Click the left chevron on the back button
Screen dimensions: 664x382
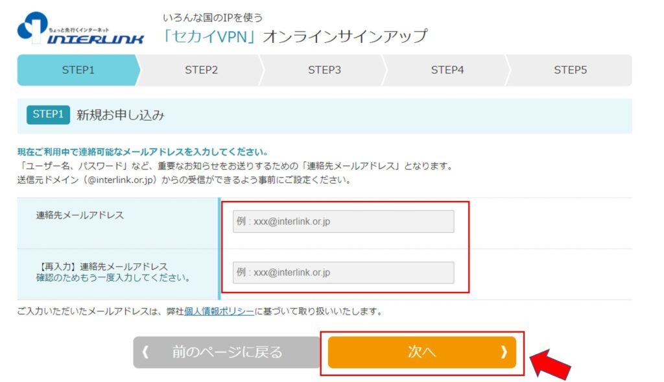(x=145, y=352)
